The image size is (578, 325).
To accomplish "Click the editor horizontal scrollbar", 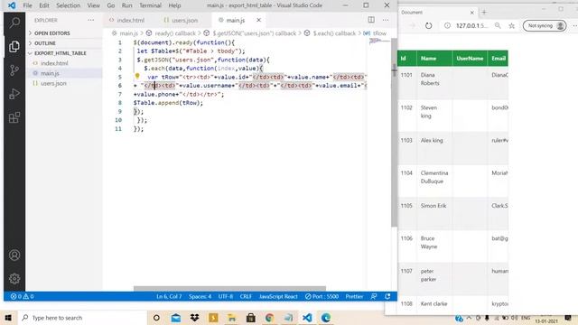I will point(229,288).
